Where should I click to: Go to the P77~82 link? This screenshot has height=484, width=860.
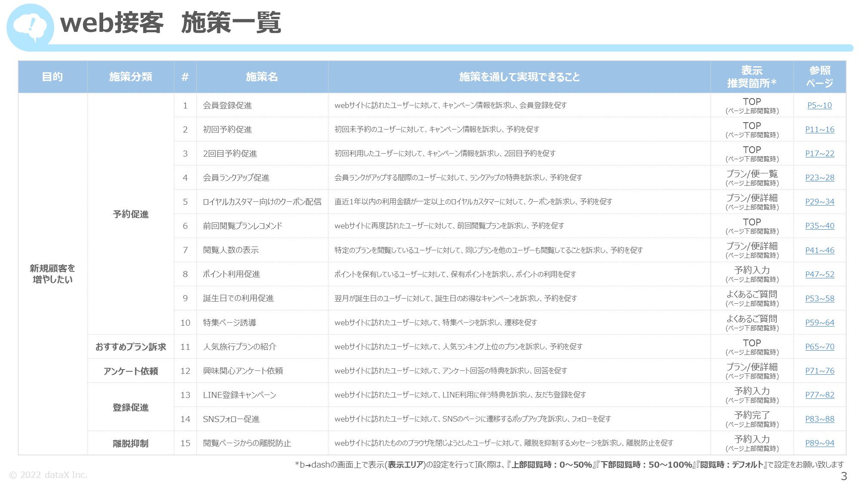click(820, 395)
